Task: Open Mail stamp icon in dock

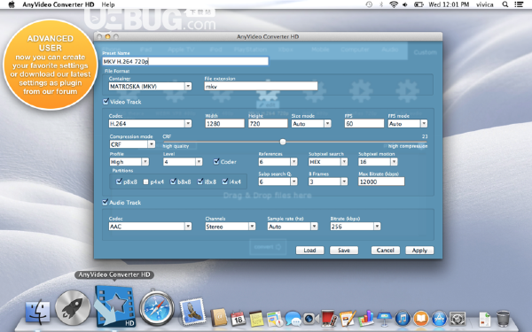Action: tap(192, 311)
